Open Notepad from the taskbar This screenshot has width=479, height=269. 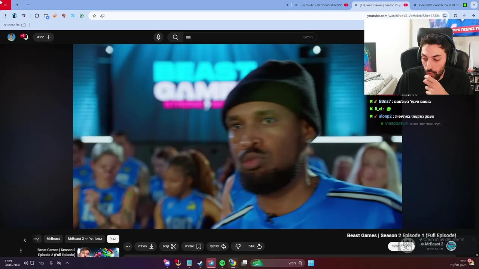(x=189, y=263)
